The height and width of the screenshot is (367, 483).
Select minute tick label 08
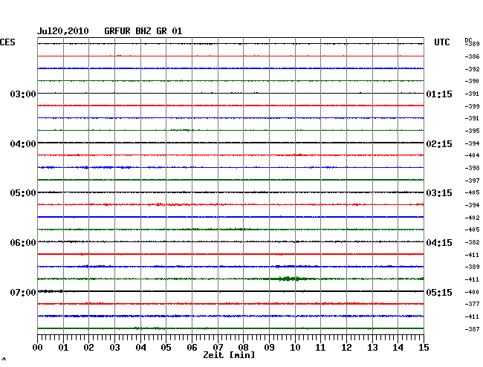(x=243, y=347)
